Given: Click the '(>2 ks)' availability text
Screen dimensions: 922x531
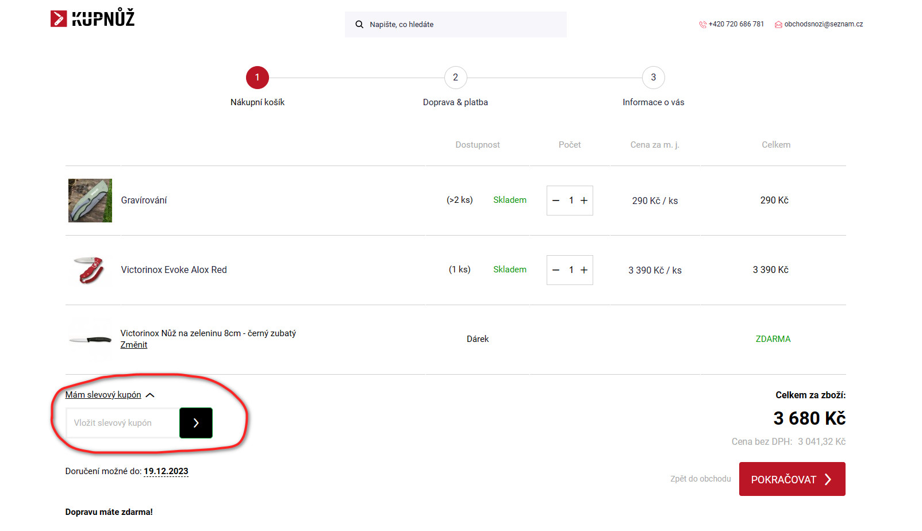Looking at the screenshot, I should click(460, 200).
